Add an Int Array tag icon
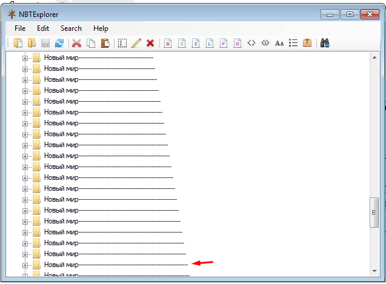The image size is (386, 284). point(265,43)
